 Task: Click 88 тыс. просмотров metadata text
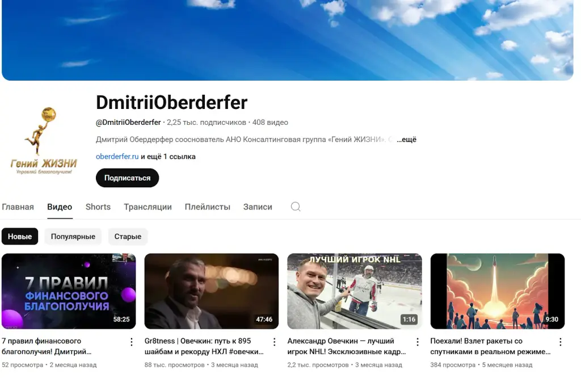point(175,364)
